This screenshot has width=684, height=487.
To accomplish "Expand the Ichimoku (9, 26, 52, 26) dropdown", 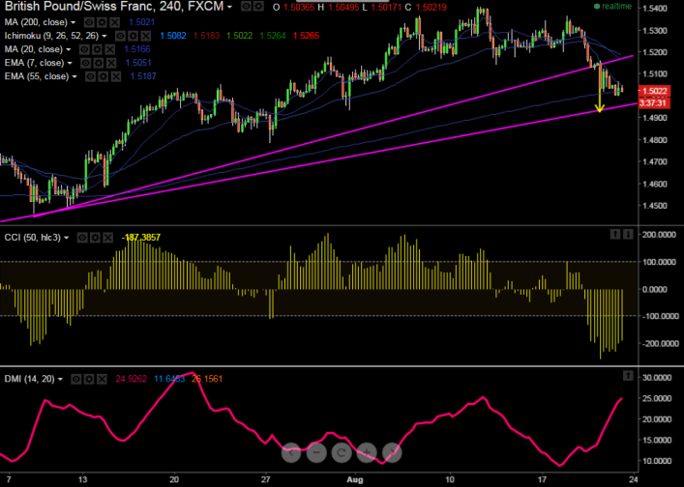I will pos(104,36).
